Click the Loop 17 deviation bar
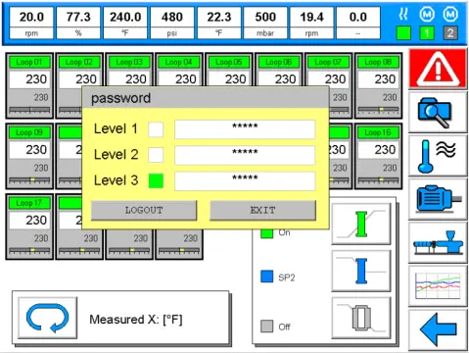 (x=29, y=251)
